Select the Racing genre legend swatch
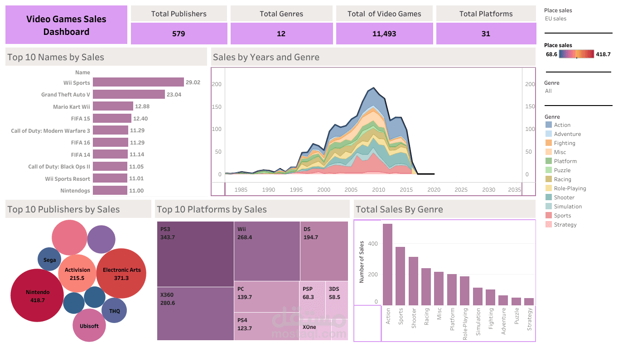This screenshot has width=618, height=347. click(x=548, y=179)
